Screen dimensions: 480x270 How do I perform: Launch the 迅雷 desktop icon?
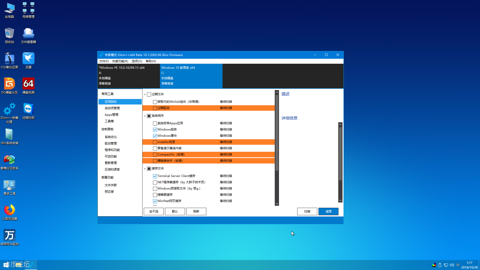point(28,61)
